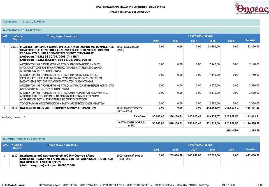Image resolution: width=269 pixels, height=187 pixels.
Task: Click the subproject line ΑΝΑΠΛΑΣΗ ΕΛΕΥΘΕΡΩΝ ΧΩΡΩΝ
Action: click(x=67, y=87)
